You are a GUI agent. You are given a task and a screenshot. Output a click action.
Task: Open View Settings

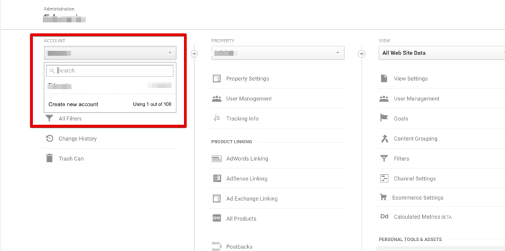[411, 79]
